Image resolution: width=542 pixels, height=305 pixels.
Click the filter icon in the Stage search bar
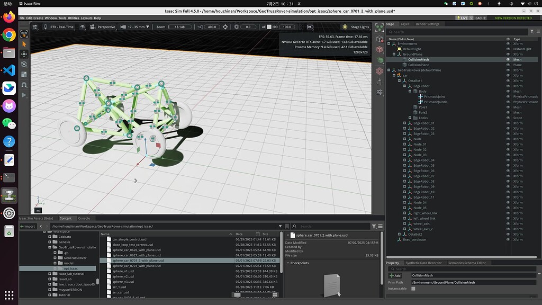[532, 32]
